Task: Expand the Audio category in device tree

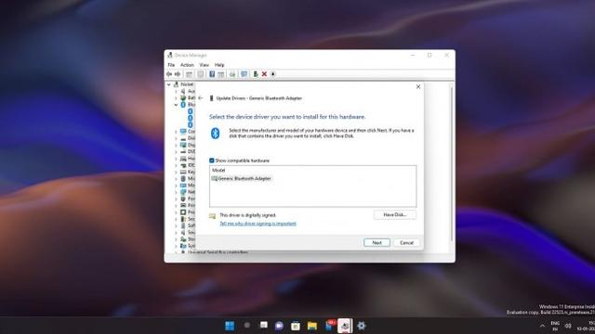Action: click(x=176, y=91)
